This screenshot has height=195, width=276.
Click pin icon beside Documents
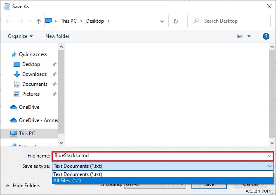[54, 84]
